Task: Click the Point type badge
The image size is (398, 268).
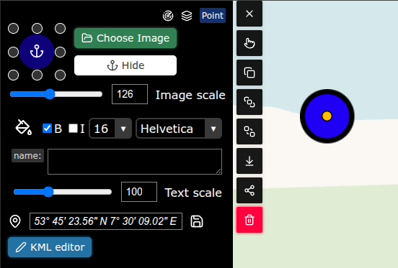Action: point(213,16)
